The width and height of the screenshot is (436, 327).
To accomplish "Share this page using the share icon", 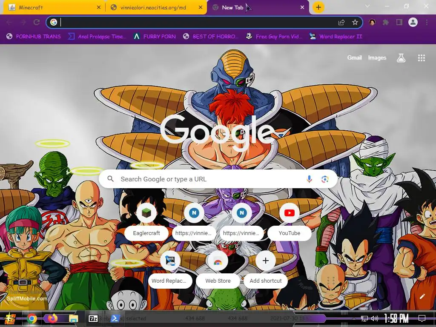I will [341, 22].
